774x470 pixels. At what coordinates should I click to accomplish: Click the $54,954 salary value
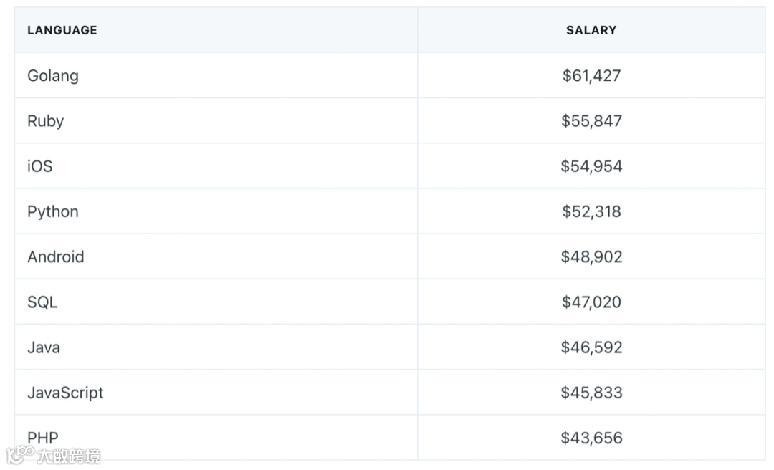591,166
